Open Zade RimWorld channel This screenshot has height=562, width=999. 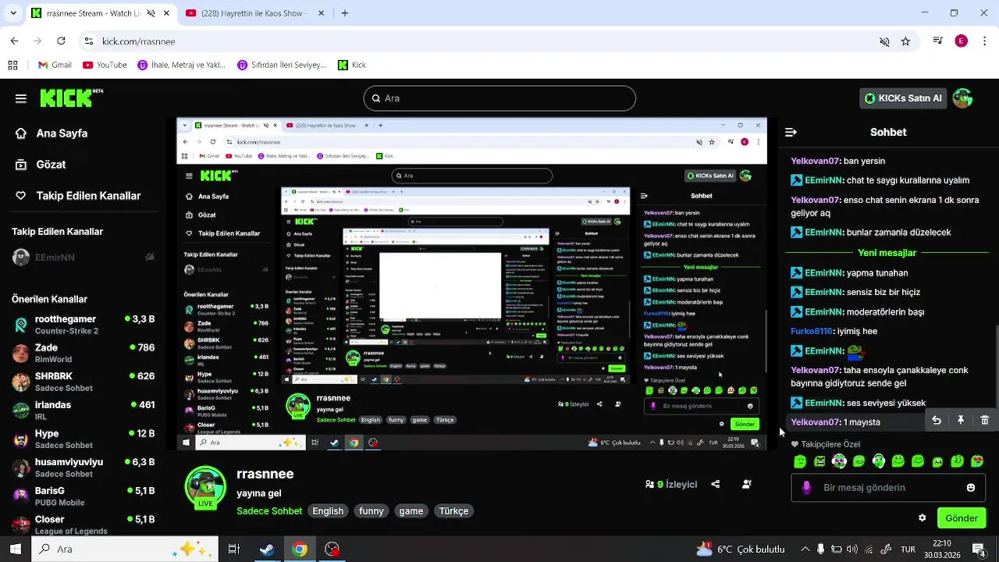[x=84, y=353]
